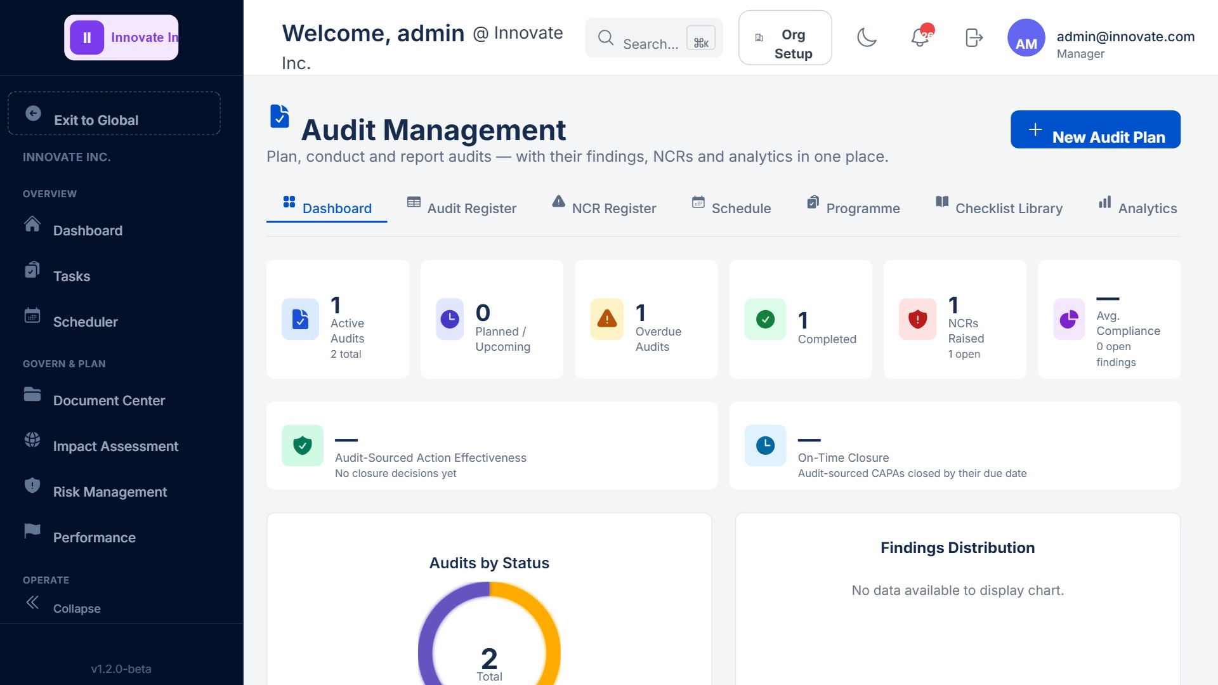The image size is (1218, 685).
Task: Click the Overdue Audits warning icon
Action: pyautogui.click(x=607, y=319)
